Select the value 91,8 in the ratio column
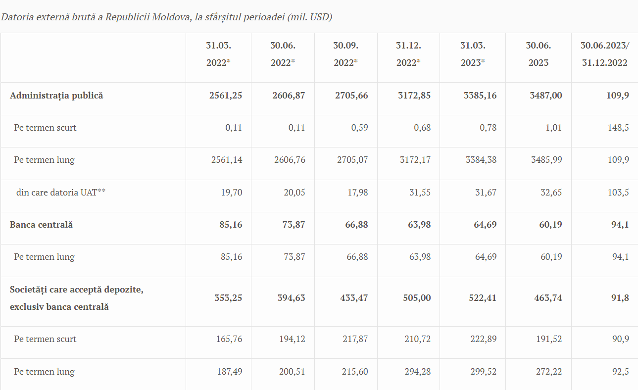The height and width of the screenshot is (390, 638). 620,298
